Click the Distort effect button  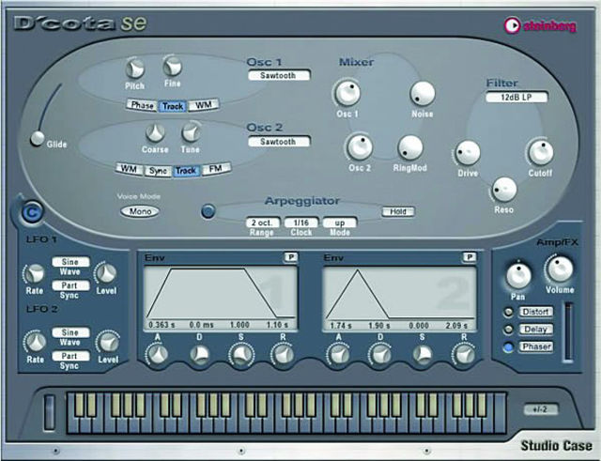536,312
